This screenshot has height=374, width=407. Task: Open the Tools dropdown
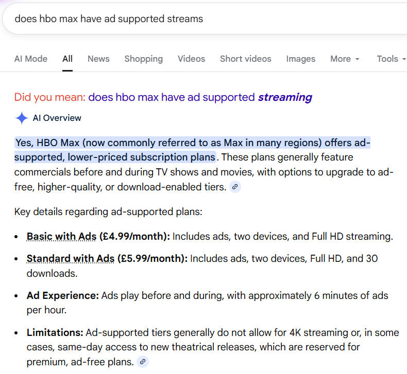pyautogui.click(x=391, y=59)
